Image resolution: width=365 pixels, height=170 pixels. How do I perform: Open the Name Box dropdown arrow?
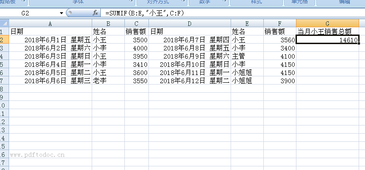click(x=61, y=13)
